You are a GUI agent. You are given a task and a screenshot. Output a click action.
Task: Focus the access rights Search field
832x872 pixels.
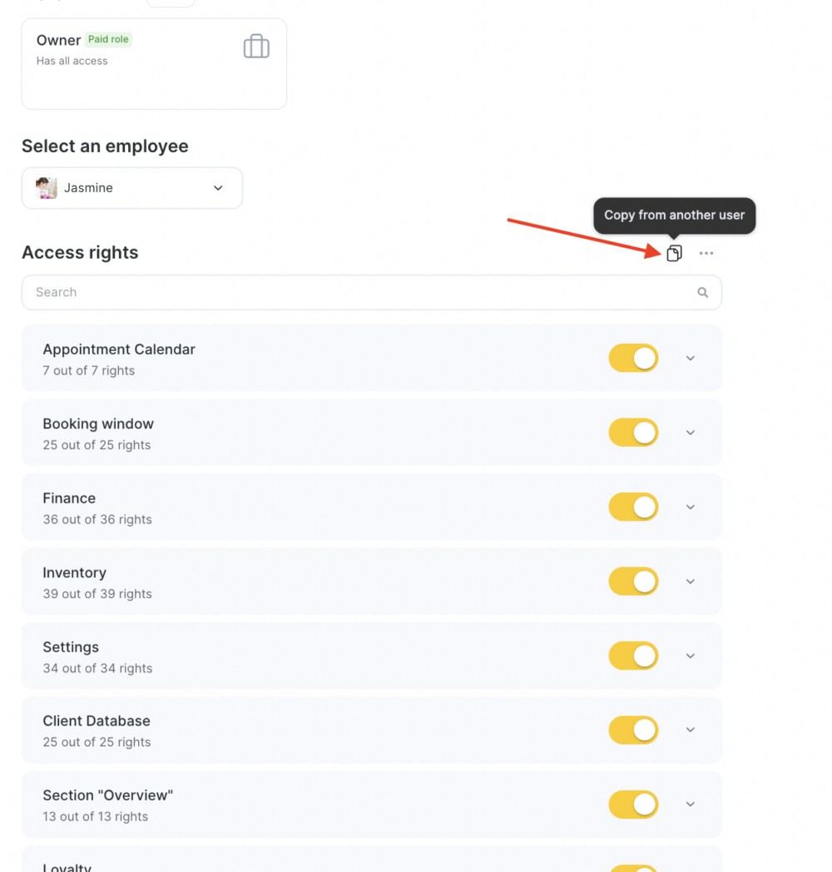pos(372,293)
